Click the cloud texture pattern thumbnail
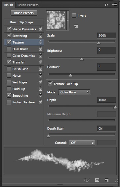Image resolution: width=120 pixels, height=187 pixels. tap(56, 20)
